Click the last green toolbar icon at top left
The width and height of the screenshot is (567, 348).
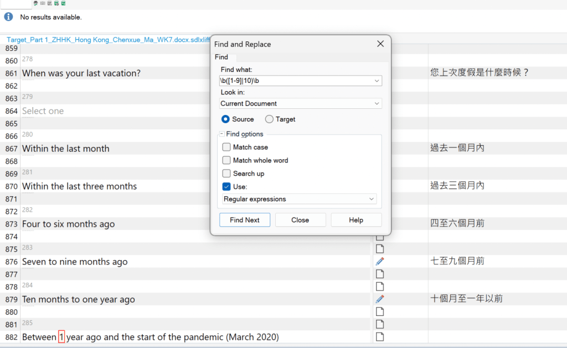(64, 3)
